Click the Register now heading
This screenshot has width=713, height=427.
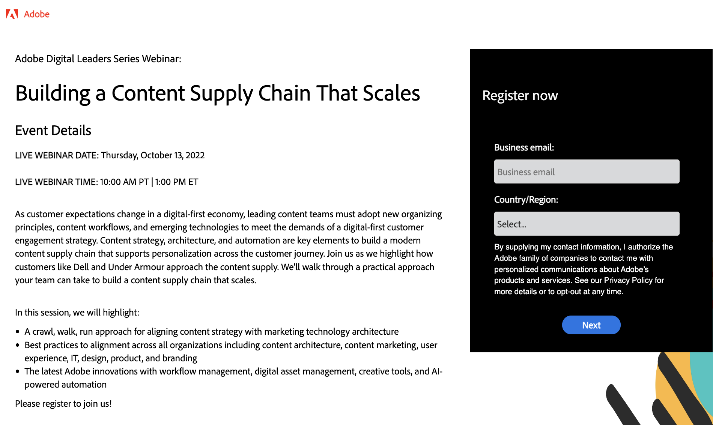pos(520,96)
